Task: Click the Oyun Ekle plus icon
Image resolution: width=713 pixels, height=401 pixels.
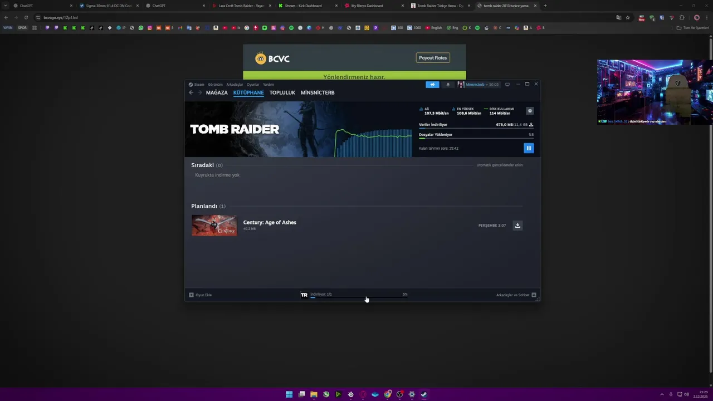Action: pos(191,295)
